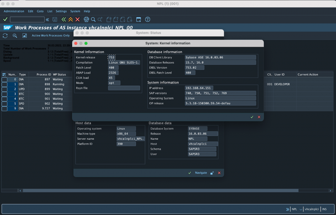Click the Details magnifier icon
This screenshot has height=215, width=336.
(x=15, y=35)
